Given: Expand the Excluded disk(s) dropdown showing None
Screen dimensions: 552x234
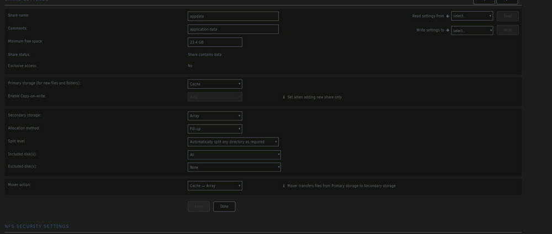Looking at the screenshot, I should point(234,167).
